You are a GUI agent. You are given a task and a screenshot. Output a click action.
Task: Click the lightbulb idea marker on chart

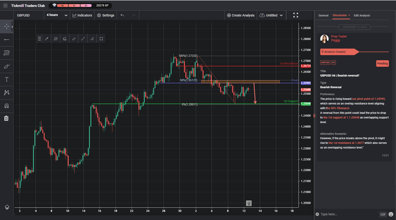[x=249, y=203]
